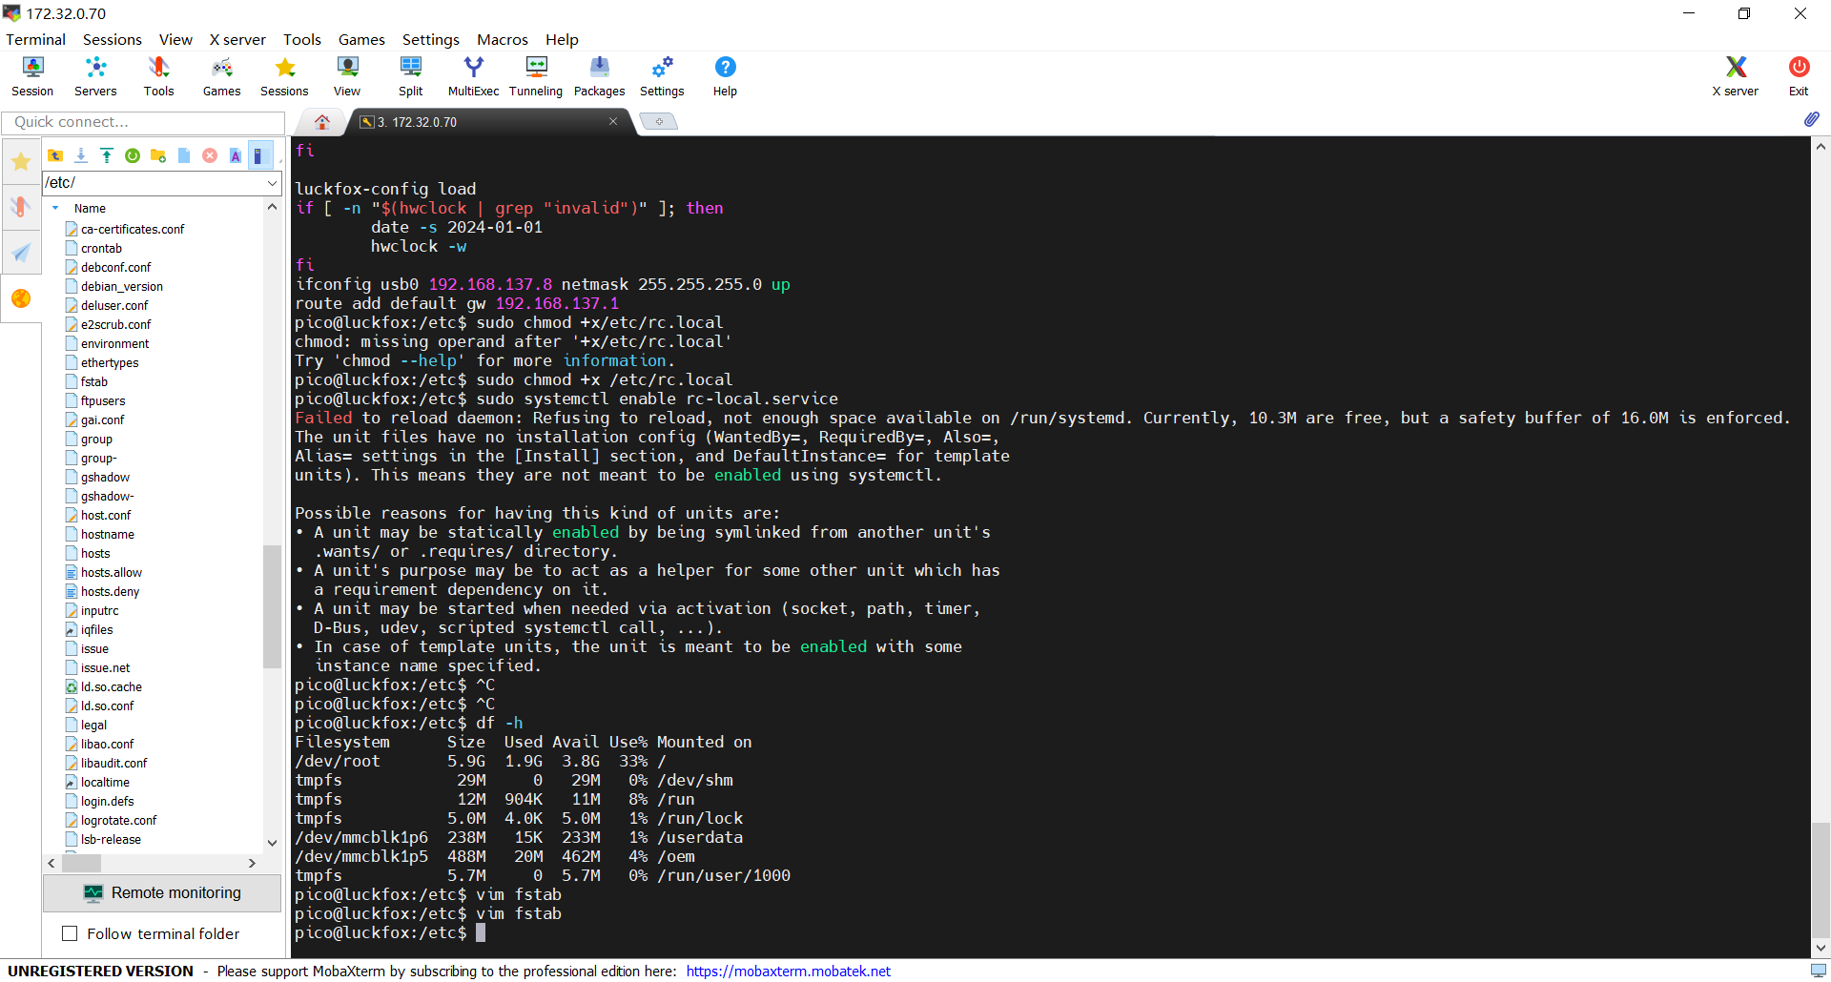Open the Macros menu
Viewport: 1831px width, 982px height.
coord(502,39)
